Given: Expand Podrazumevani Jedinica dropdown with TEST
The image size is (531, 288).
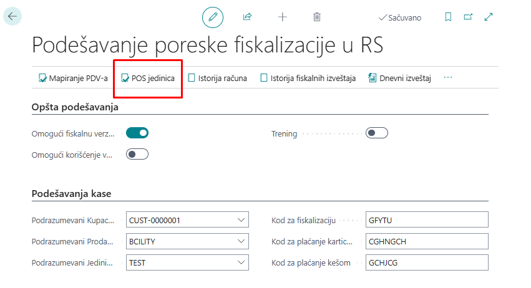Looking at the screenshot, I should click(x=241, y=262).
